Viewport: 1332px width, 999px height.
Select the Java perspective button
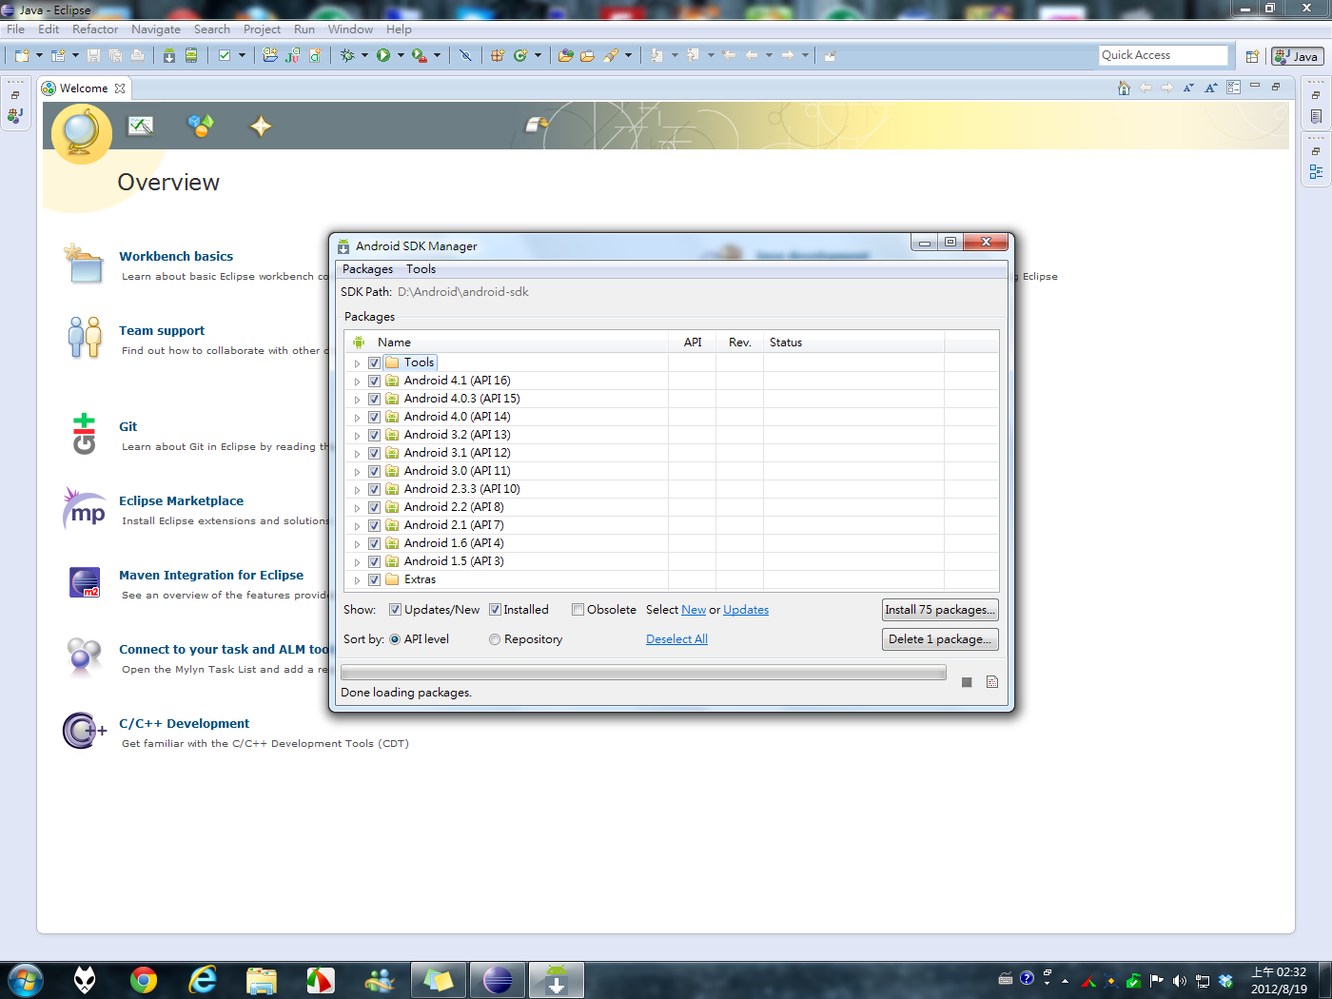[x=1298, y=56]
